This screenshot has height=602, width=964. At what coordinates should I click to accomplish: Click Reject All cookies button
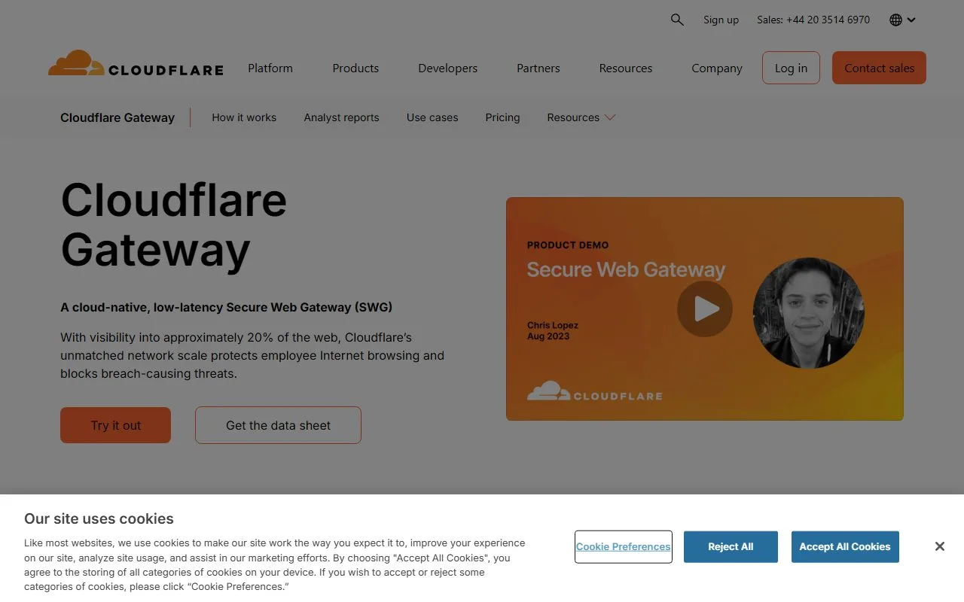[x=731, y=546]
